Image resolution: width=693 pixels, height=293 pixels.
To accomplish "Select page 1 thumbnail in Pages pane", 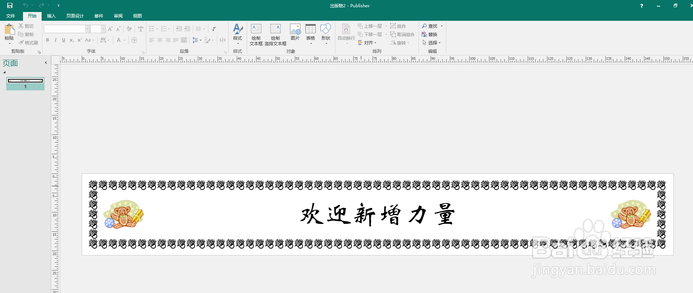I will tap(26, 83).
